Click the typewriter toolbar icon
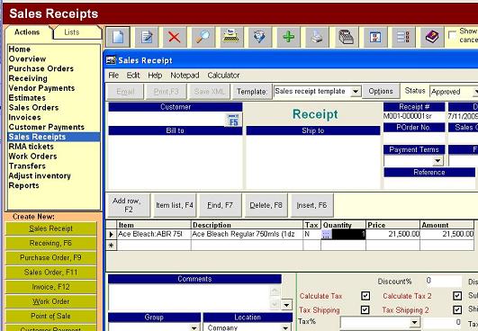The image size is (478, 331). tap(231, 37)
